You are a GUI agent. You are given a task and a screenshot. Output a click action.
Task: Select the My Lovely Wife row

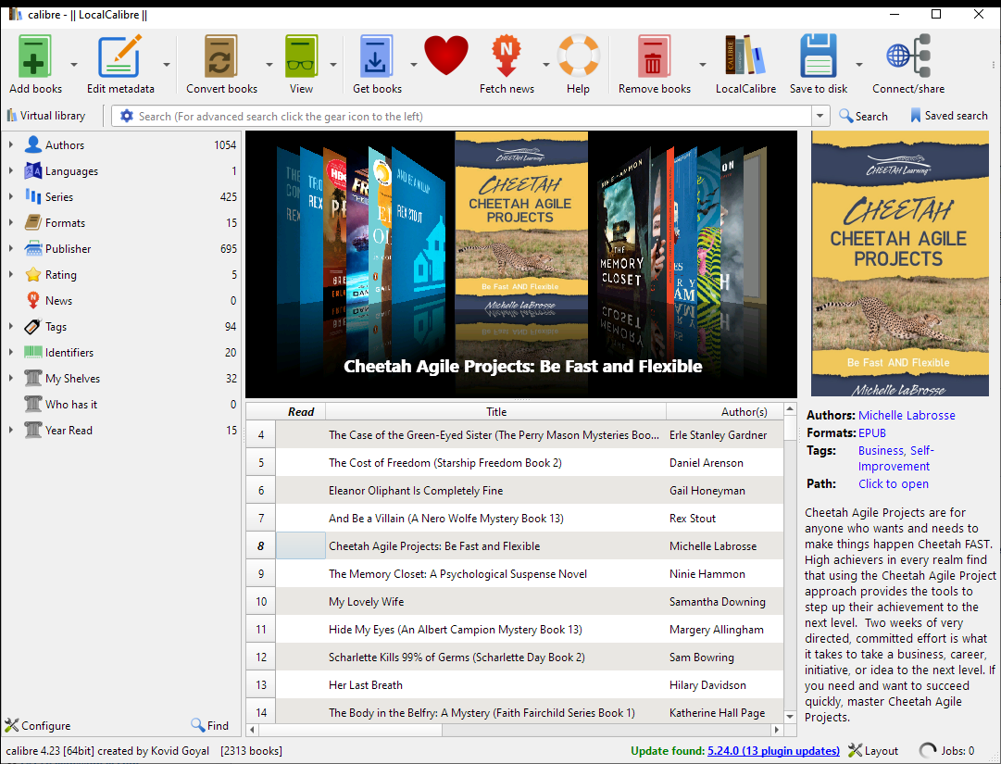point(515,601)
